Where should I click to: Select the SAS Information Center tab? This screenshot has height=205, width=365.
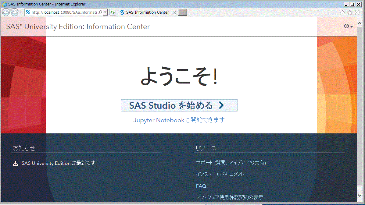147,12
